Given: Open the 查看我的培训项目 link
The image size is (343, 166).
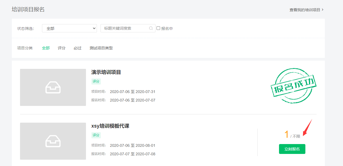Looking at the screenshot, I should click(x=306, y=10).
